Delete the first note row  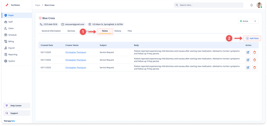(255, 52)
